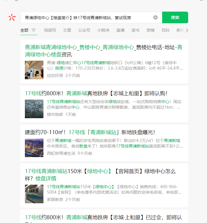Open result 建面约70-110㎡ 新地铁盘曝光 title
Viewport: 207px width, 223px height.
pyautogui.click(x=90, y=132)
